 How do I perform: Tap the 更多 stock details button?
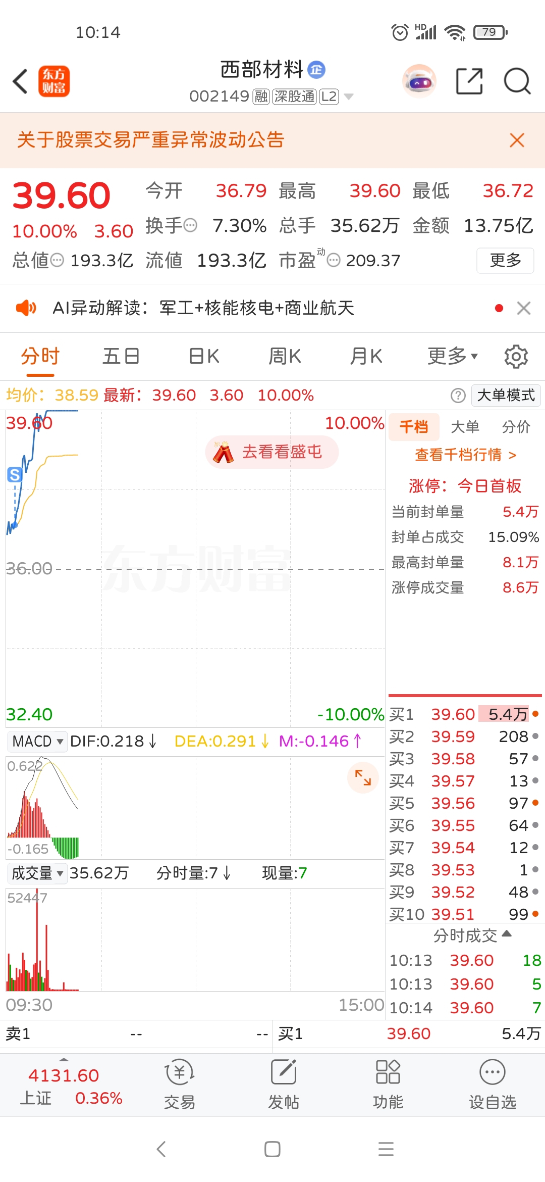point(505,261)
